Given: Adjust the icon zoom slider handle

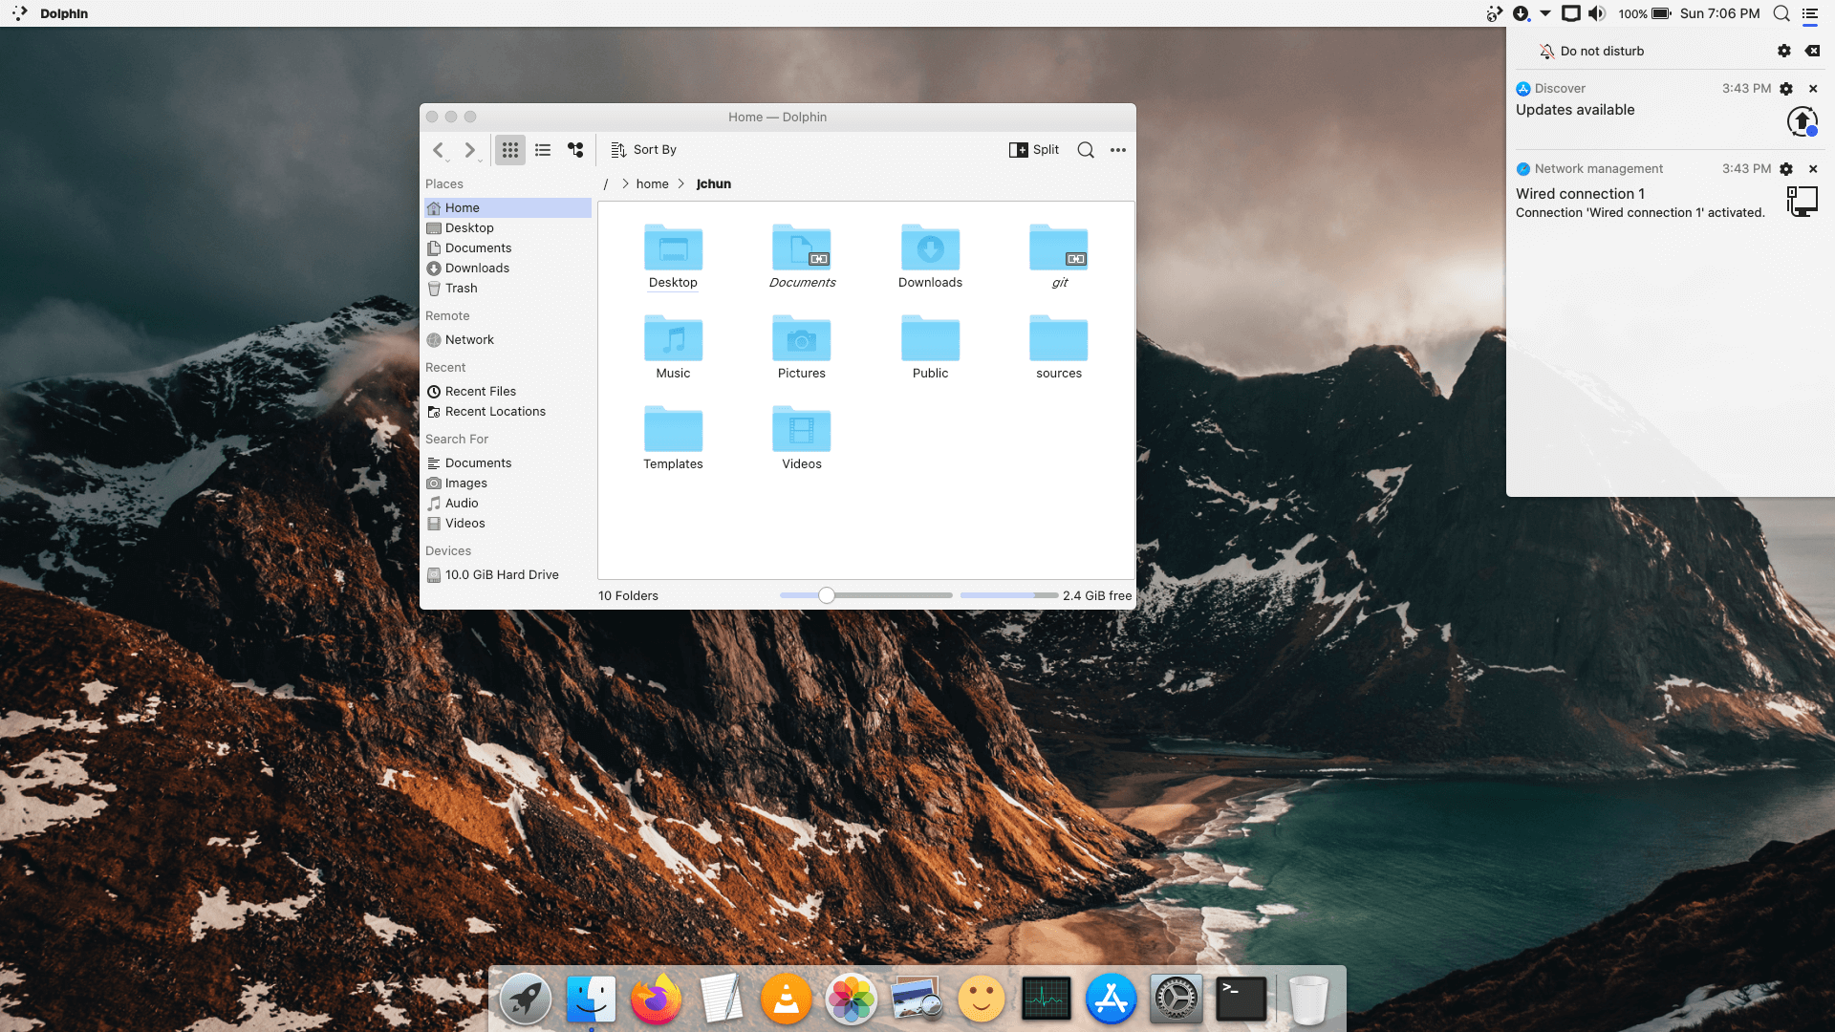Looking at the screenshot, I should [x=827, y=595].
